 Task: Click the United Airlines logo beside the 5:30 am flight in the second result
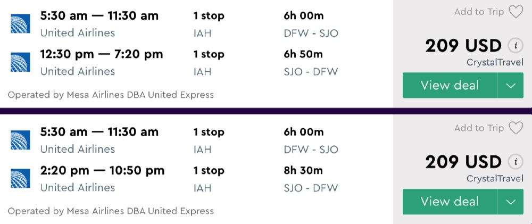[x=20, y=140]
